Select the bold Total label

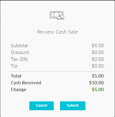coord(16,76)
